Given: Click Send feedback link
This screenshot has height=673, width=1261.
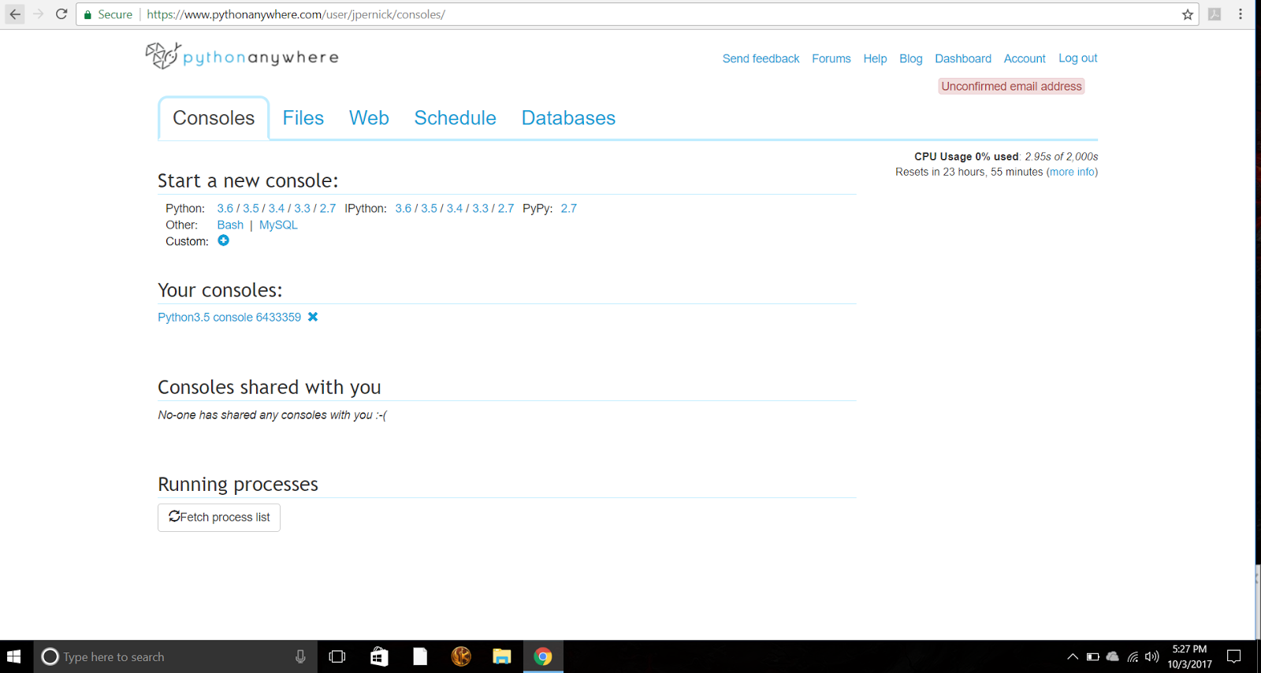Looking at the screenshot, I should [x=761, y=58].
